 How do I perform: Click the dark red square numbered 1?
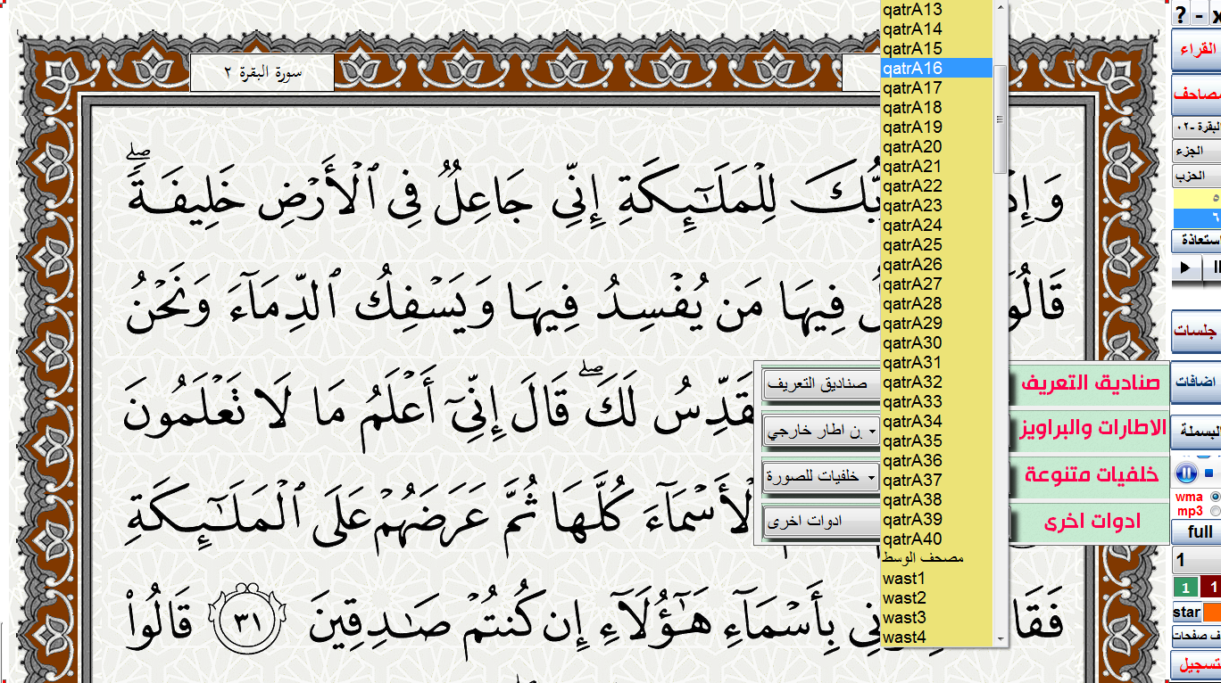(1212, 588)
